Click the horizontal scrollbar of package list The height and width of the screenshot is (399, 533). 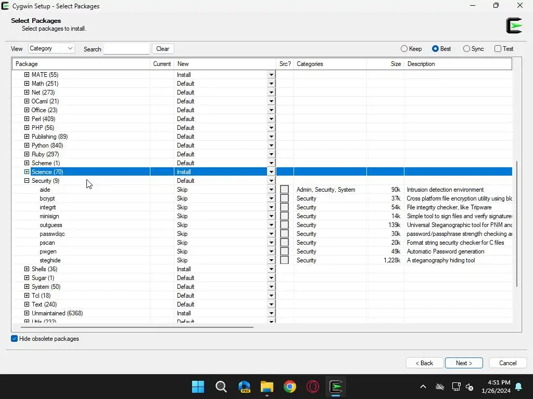(137, 327)
